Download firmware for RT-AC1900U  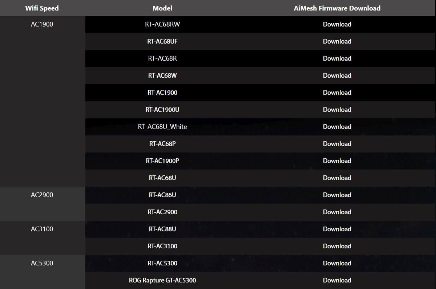pyautogui.click(x=337, y=110)
